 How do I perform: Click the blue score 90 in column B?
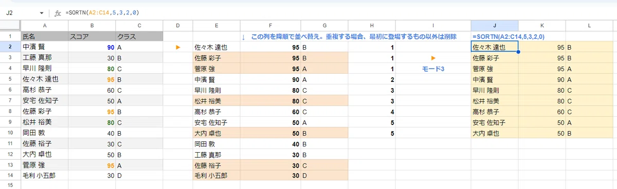(x=92, y=47)
